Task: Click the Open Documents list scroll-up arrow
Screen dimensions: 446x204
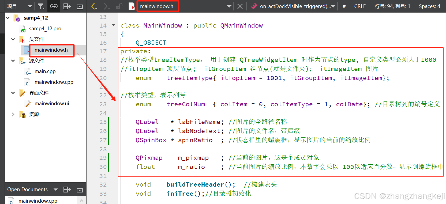Action: 81,201
